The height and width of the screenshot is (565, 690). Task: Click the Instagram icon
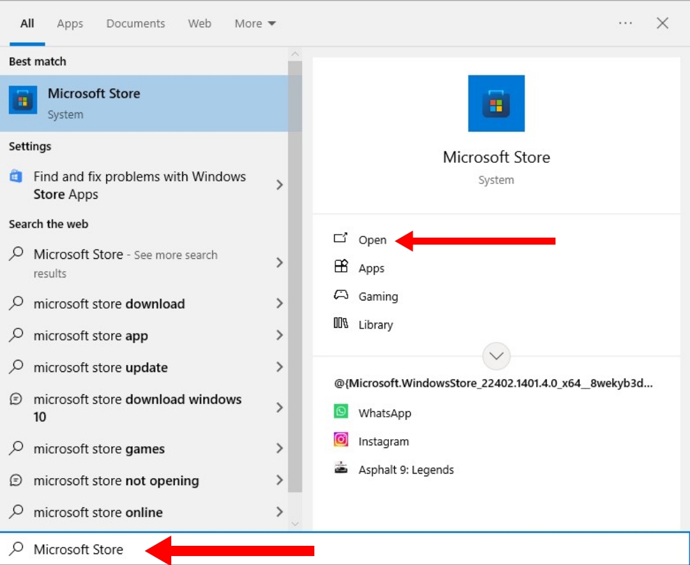[x=341, y=440]
